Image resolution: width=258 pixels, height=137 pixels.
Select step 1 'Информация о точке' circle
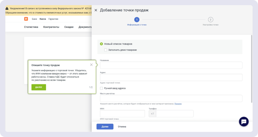click(x=137, y=20)
